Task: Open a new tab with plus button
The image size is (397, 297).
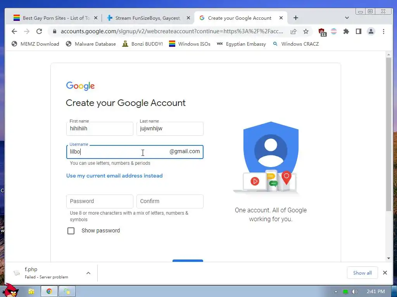Action: (296, 18)
